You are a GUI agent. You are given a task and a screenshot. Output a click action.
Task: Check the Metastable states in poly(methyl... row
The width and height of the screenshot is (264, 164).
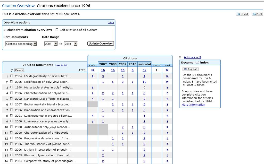11,87
